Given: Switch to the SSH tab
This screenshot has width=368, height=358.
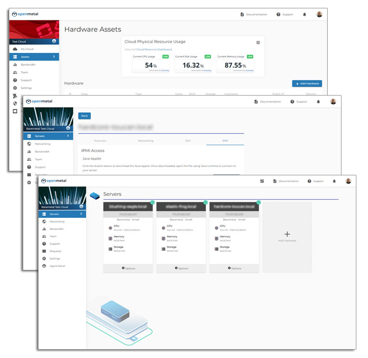Looking at the screenshot, I should [187, 141].
